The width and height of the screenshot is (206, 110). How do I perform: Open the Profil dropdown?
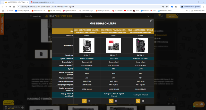[x=161, y=16]
